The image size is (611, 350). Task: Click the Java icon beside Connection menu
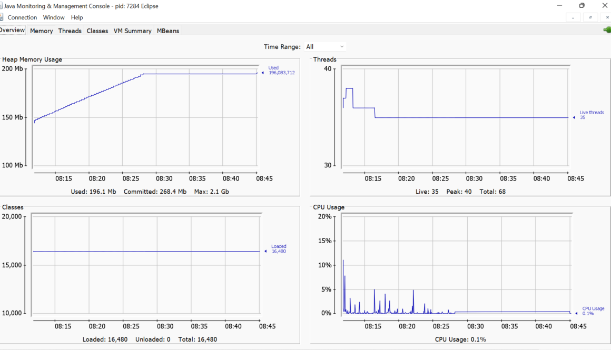2,17
